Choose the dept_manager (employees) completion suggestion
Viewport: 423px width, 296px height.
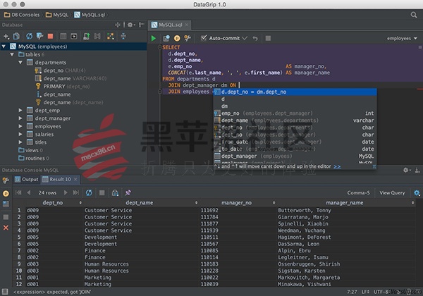pyautogui.click(x=295, y=156)
